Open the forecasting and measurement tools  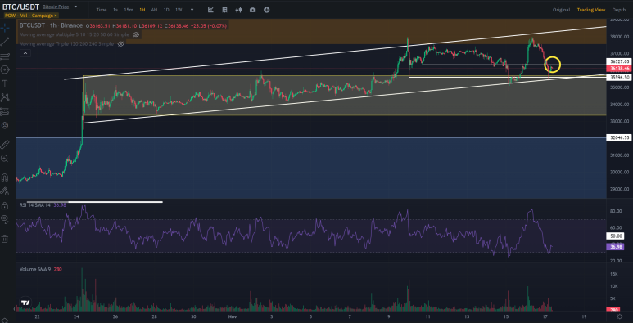pos(5,112)
